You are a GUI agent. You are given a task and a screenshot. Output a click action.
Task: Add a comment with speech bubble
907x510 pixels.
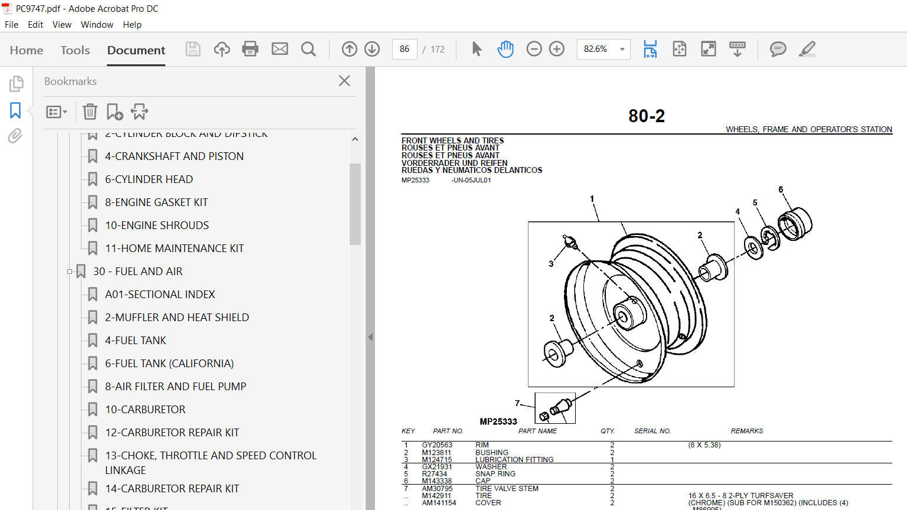(x=778, y=49)
